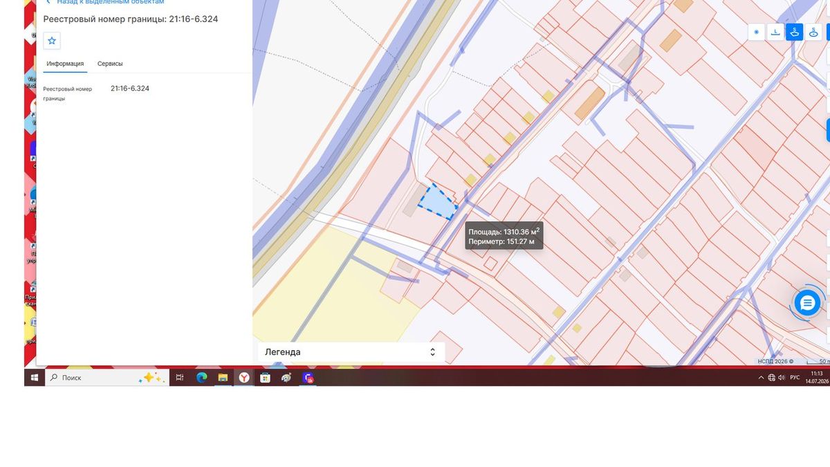Open network status tray icon
The image size is (830, 467).
[771, 378]
